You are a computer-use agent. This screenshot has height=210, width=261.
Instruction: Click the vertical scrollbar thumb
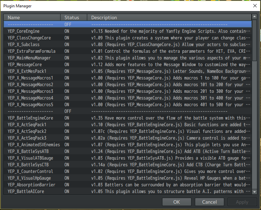[254, 40]
